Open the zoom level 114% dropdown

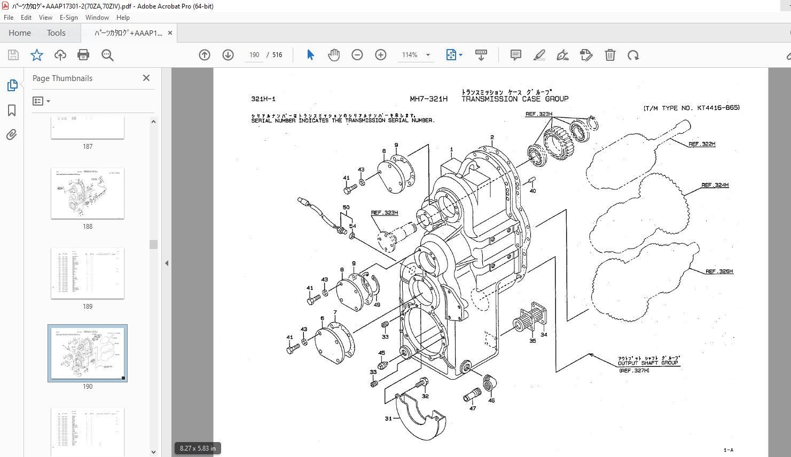pos(428,55)
